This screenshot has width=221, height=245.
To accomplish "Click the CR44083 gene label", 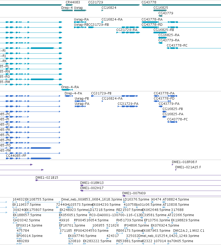I will pyautogui.click(x=73, y=2).
